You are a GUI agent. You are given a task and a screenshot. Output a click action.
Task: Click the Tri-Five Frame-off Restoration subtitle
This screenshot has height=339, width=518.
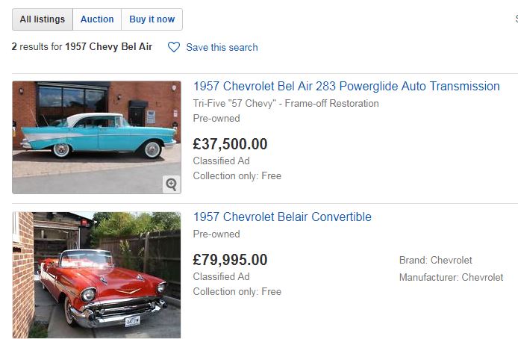pyautogui.click(x=286, y=103)
